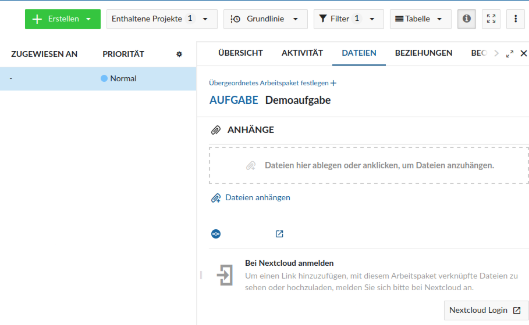Click external link icon in Nextcloud Login
Screen dimensions: 529x325
point(517,310)
